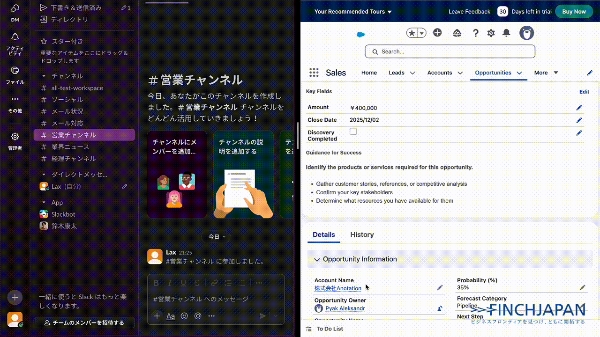Collapse the Opportunity Information section
Viewport: 600px width, 337px height.
click(x=317, y=259)
